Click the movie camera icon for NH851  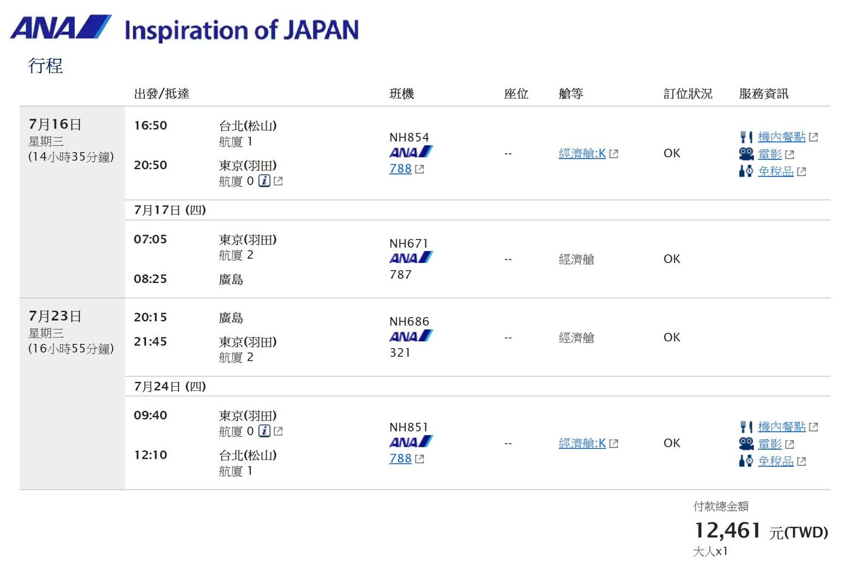(x=746, y=444)
